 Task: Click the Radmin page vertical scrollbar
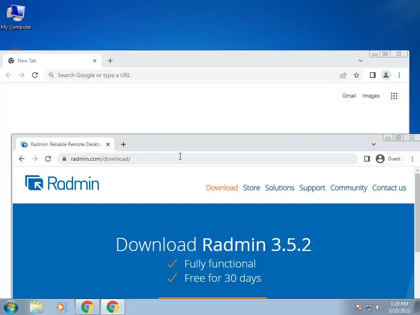tap(417, 212)
